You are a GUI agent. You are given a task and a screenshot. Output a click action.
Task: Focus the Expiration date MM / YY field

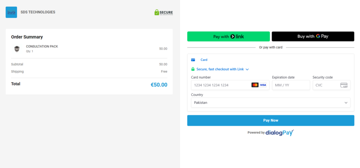pos(291,85)
